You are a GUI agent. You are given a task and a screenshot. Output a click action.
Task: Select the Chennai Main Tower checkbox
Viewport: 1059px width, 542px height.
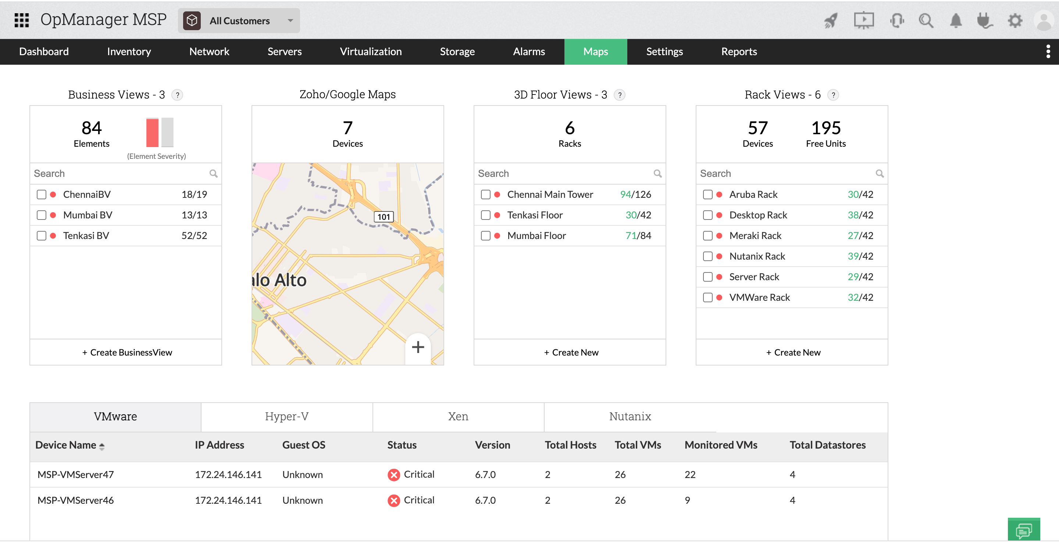(x=485, y=195)
